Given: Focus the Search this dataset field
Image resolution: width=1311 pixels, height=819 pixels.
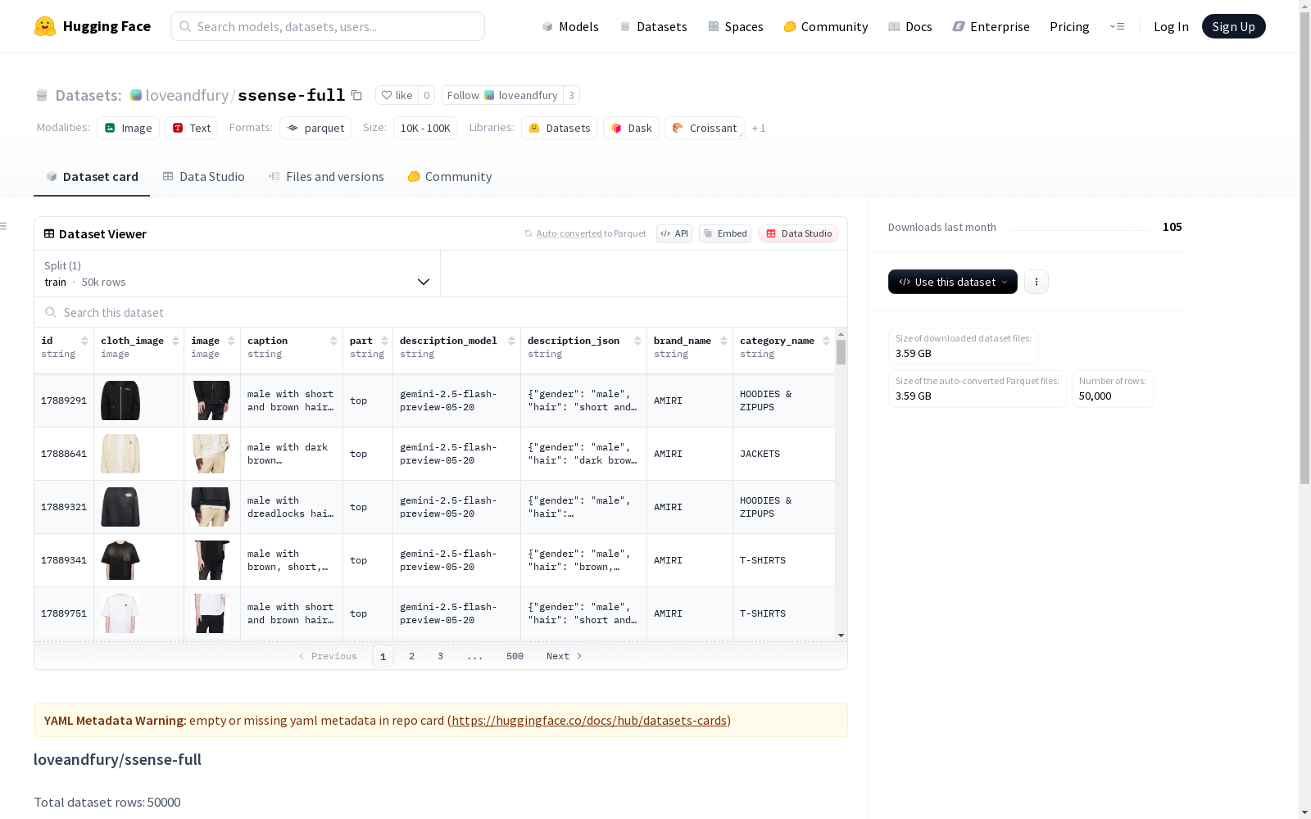Looking at the screenshot, I should click(441, 313).
